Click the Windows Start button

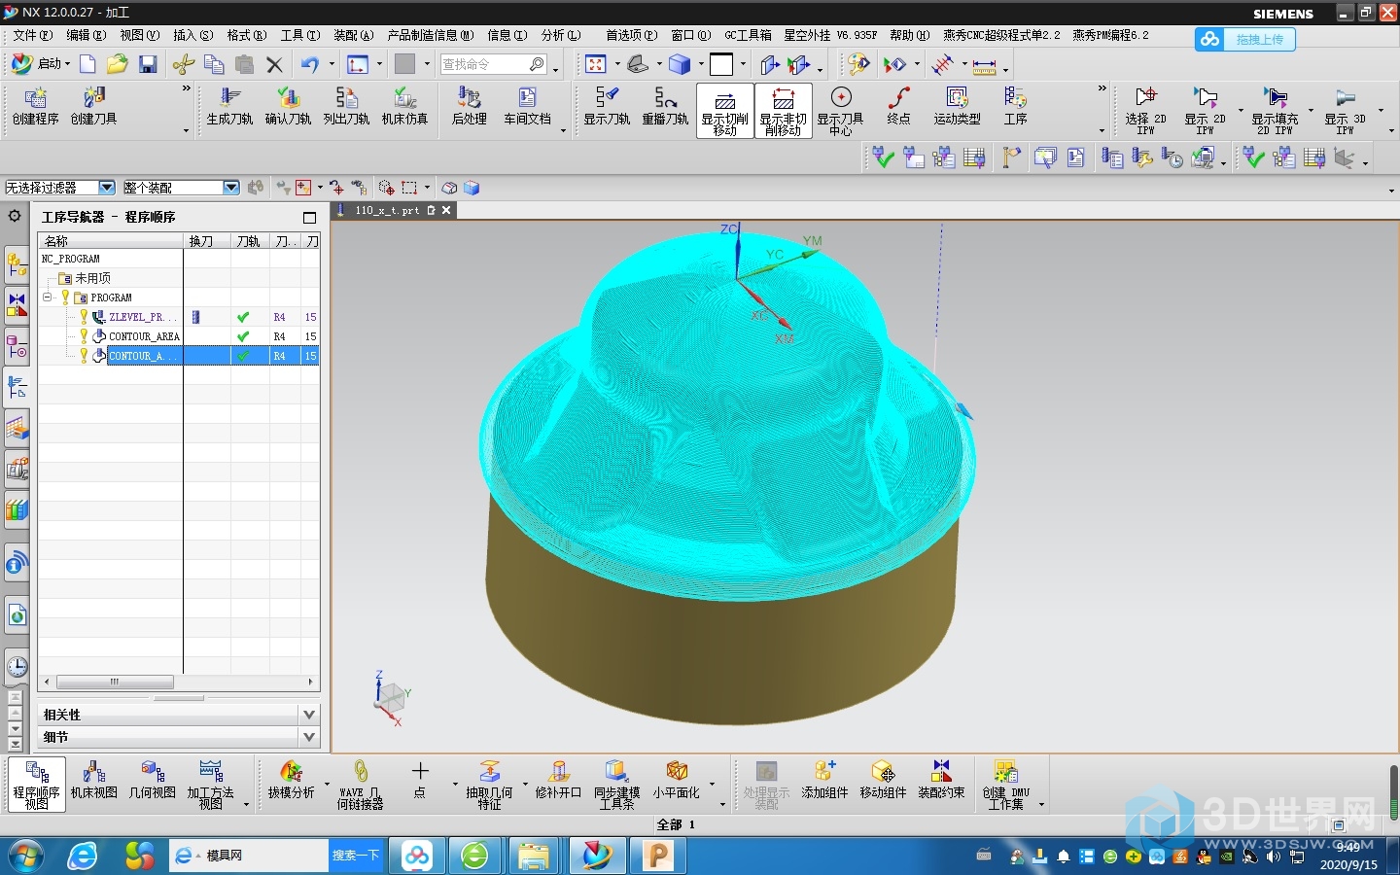[x=27, y=856]
